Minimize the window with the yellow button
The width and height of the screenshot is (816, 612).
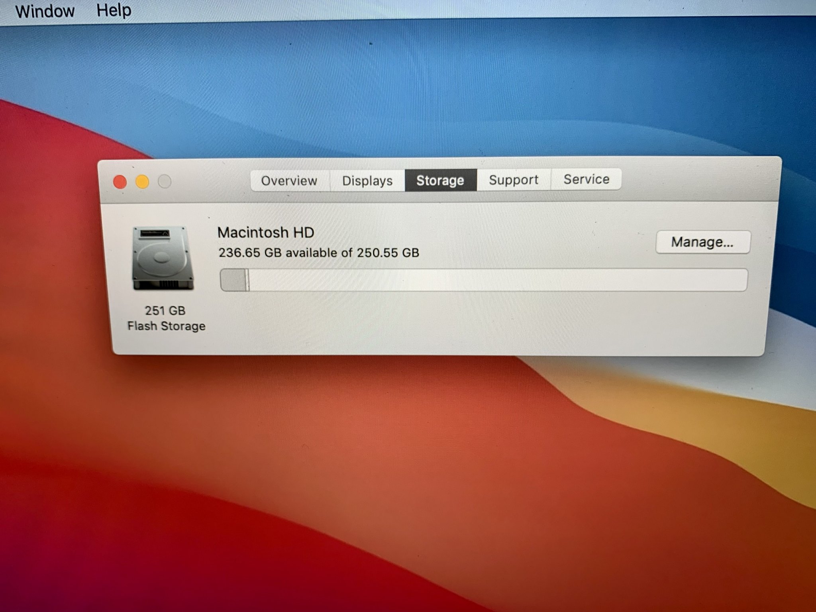point(142,182)
